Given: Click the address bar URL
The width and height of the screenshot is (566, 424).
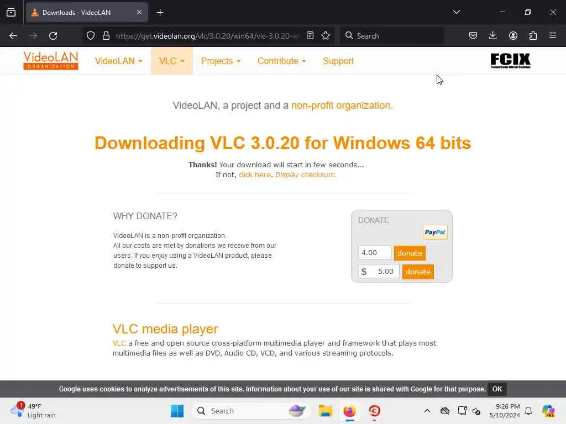Looking at the screenshot, I should (207, 36).
